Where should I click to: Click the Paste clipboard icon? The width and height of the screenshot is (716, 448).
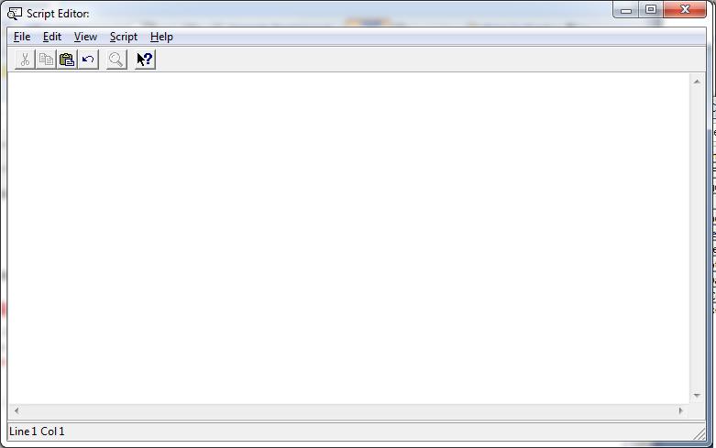pyautogui.click(x=67, y=60)
